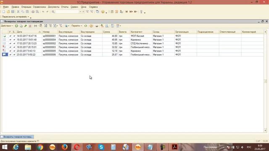Launch Skype from the taskbar
Viewport: 269px width, 151px height.
(x=101, y=147)
